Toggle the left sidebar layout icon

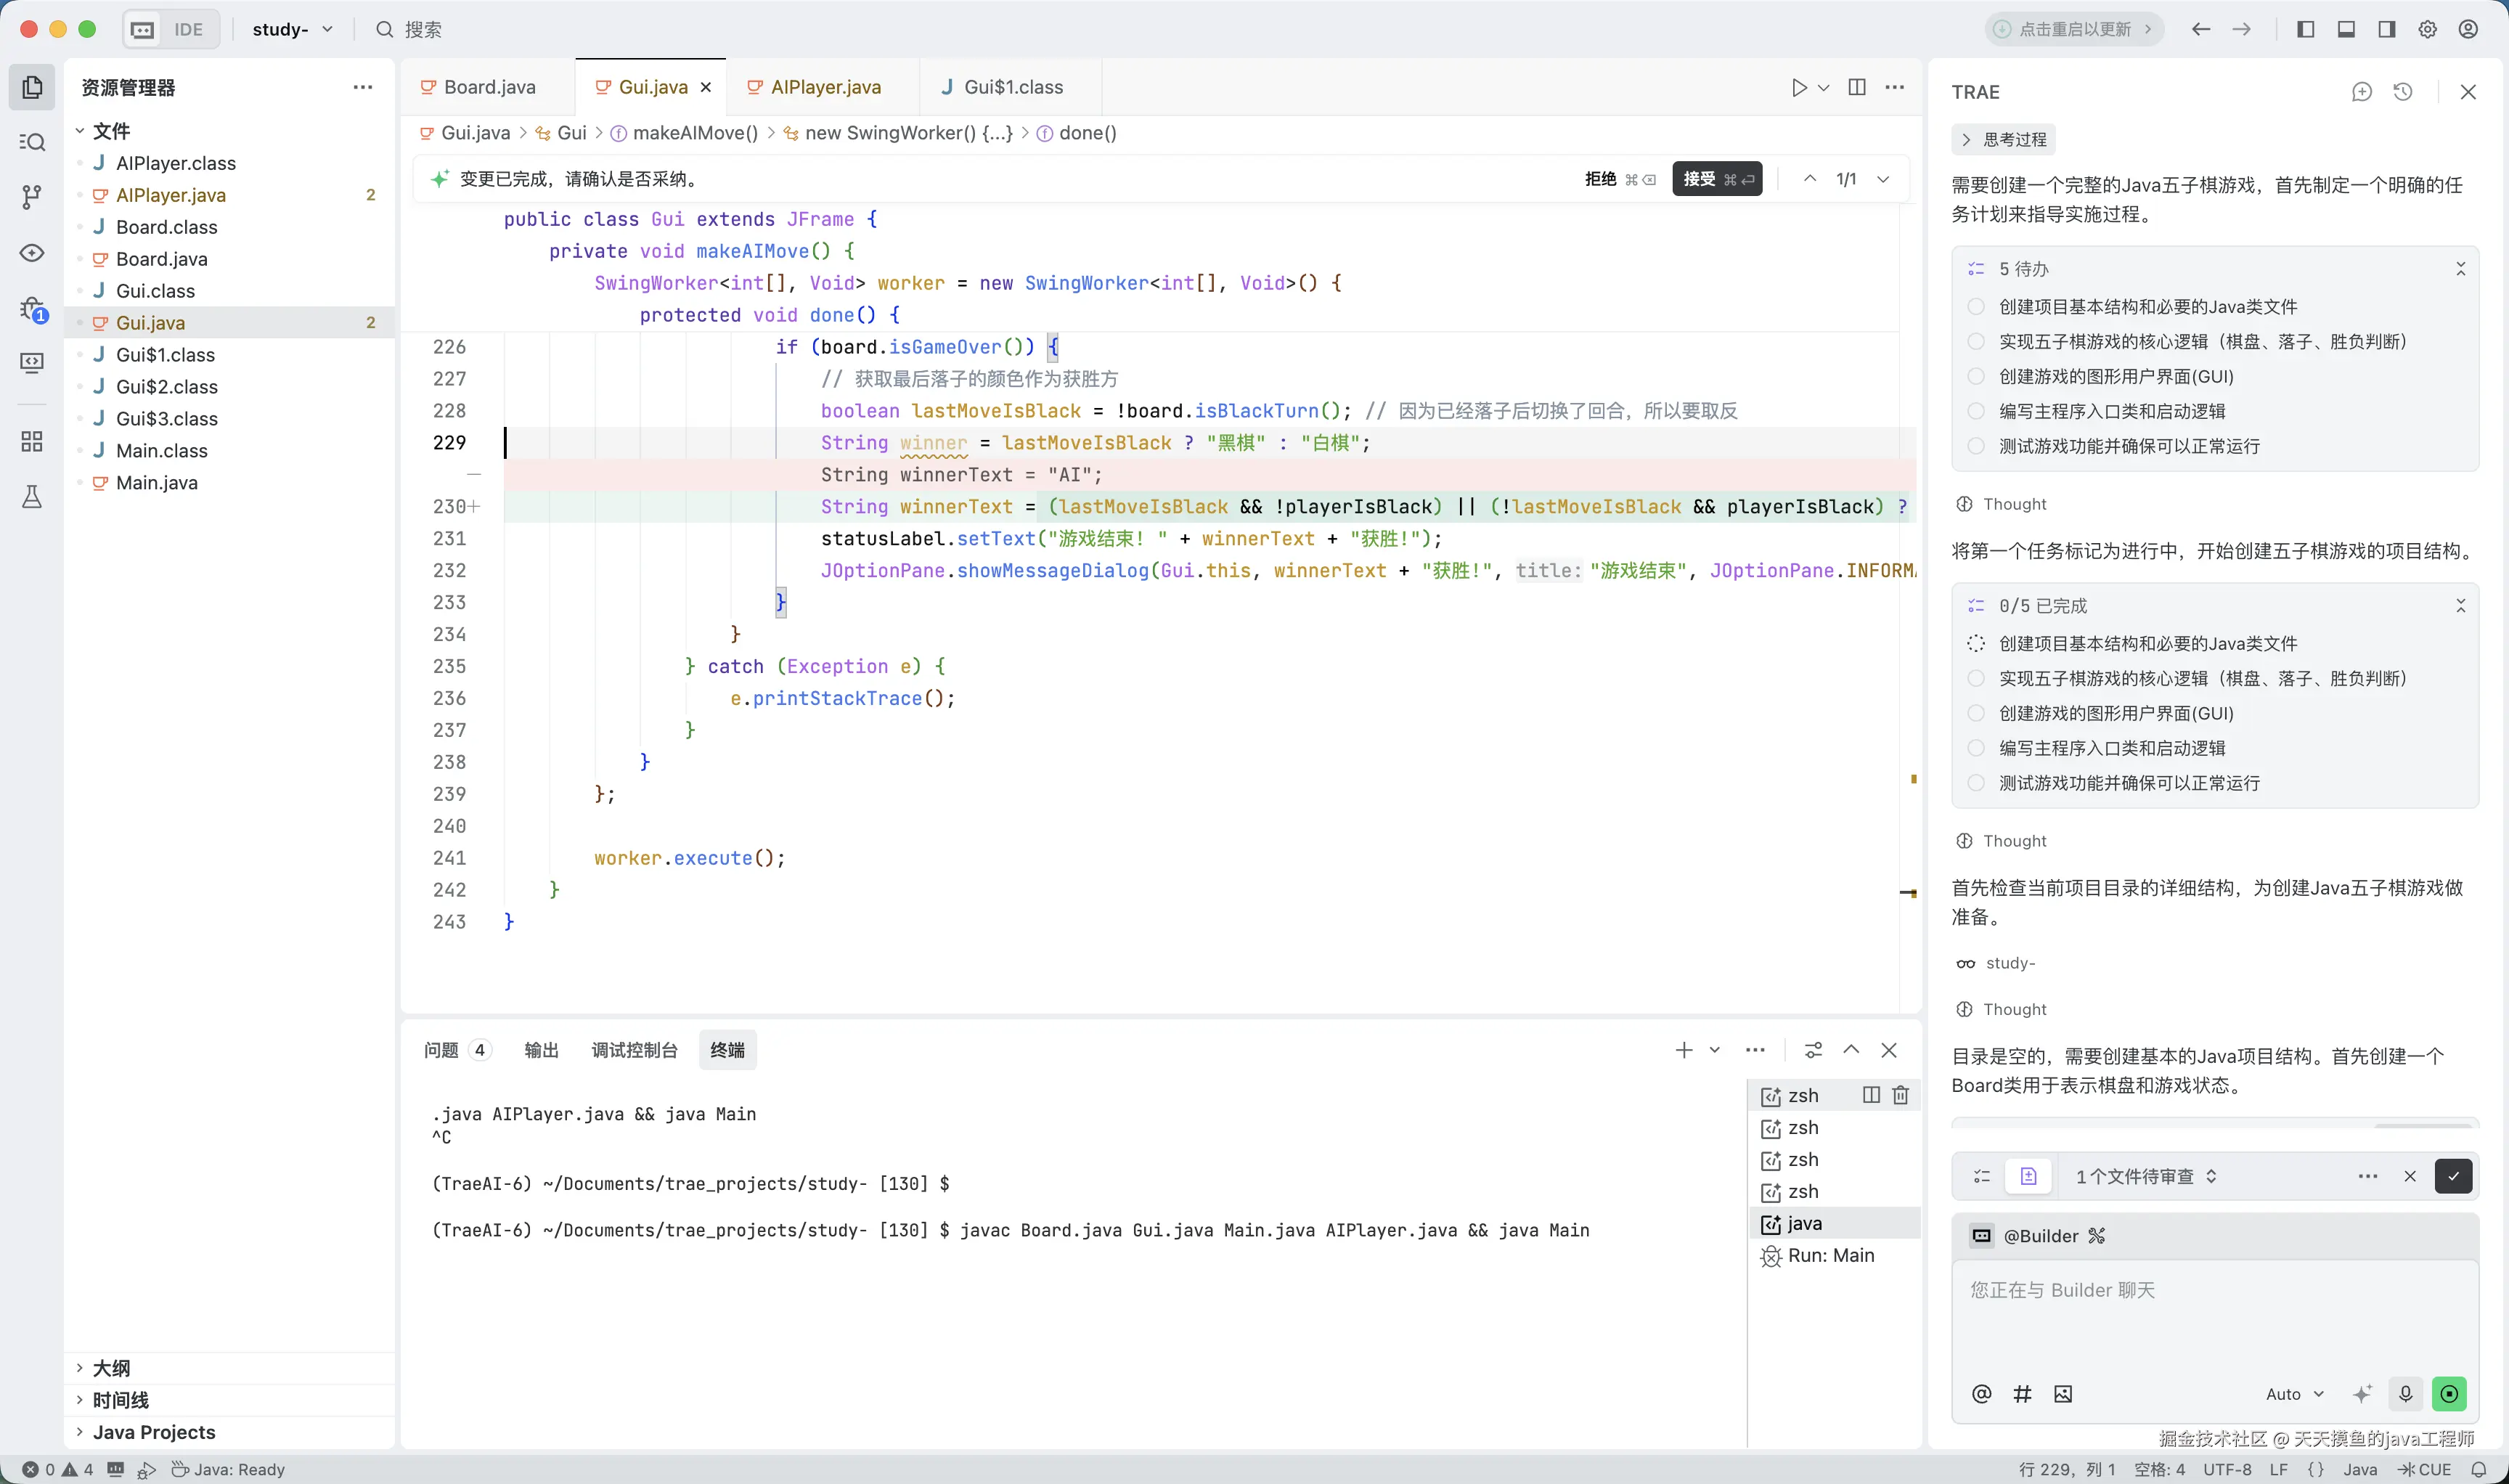click(x=2306, y=29)
